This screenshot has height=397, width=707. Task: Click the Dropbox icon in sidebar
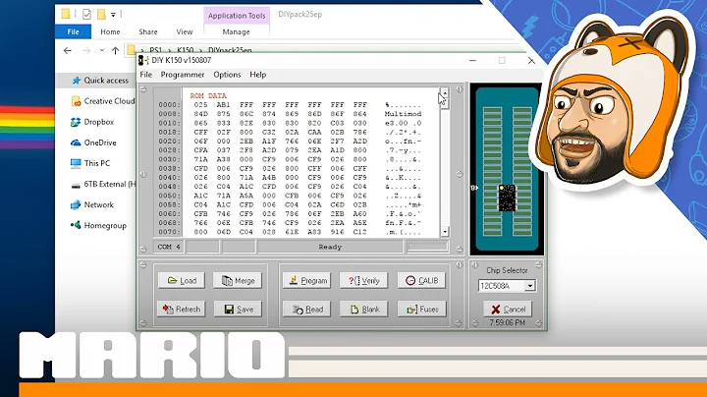[76, 122]
